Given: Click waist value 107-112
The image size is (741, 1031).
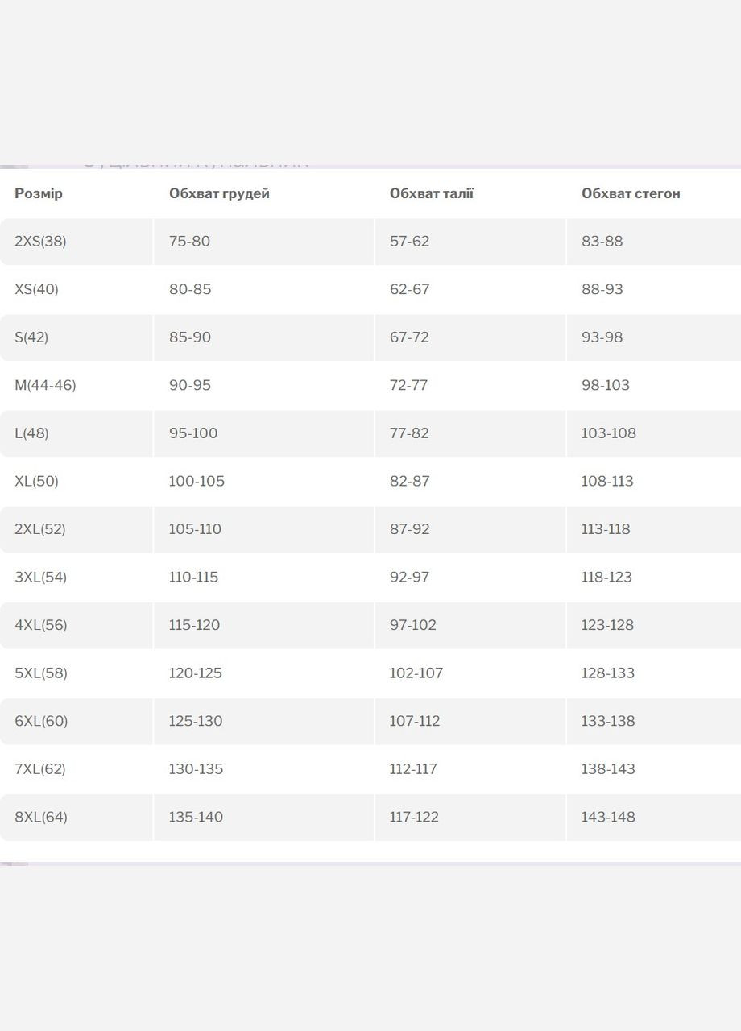Looking at the screenshot, I should click(x=415, y=721).
